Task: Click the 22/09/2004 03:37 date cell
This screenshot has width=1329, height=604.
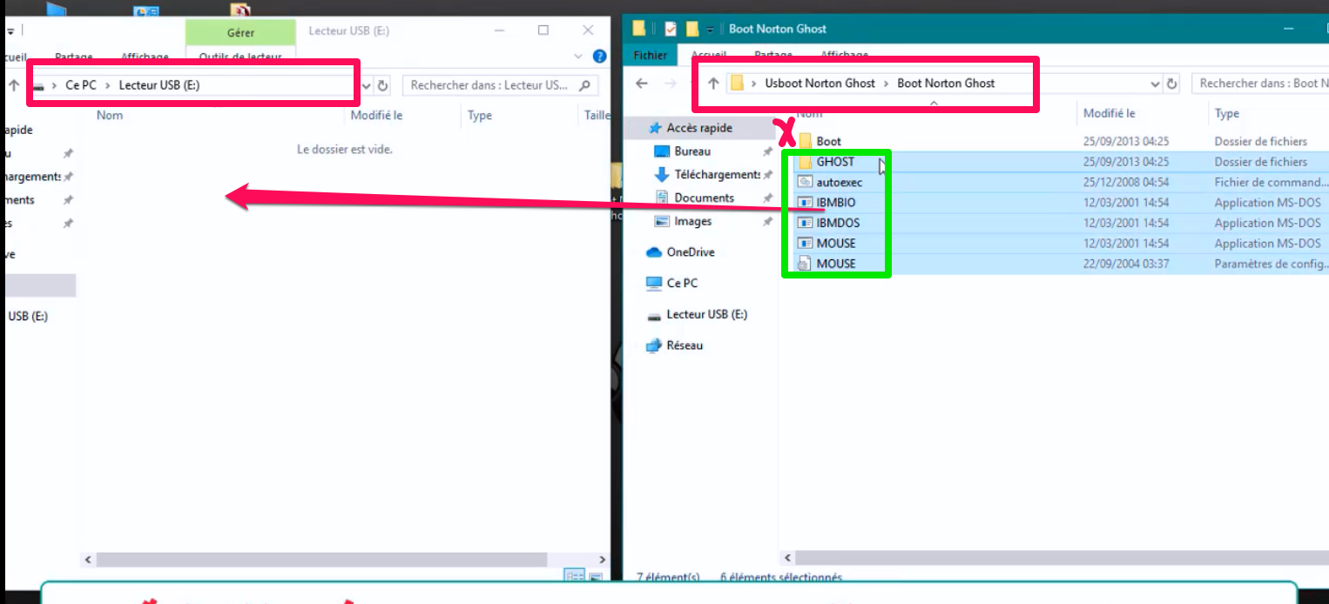Action: coord(1126,264)
